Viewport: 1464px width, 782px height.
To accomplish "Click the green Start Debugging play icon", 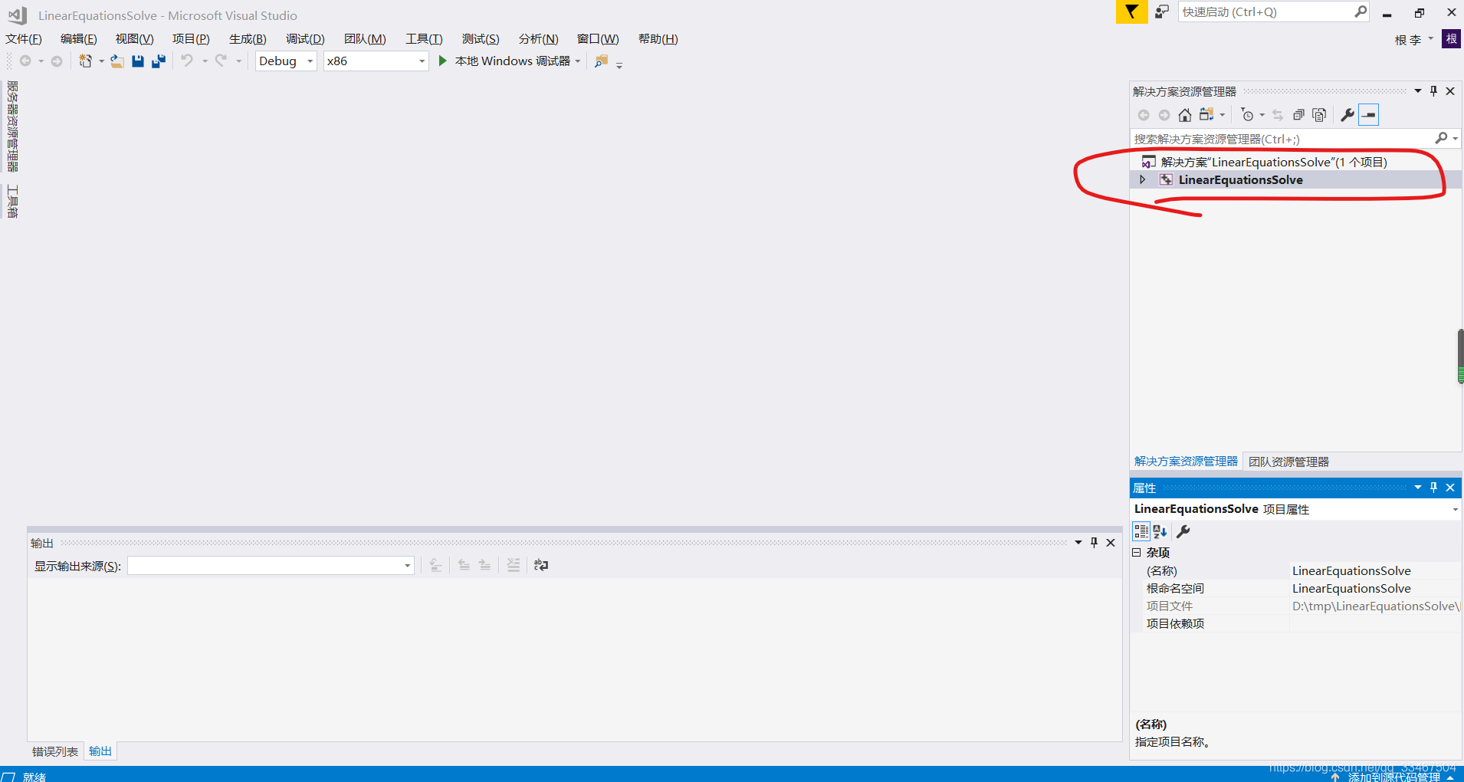I will [x=442, y=61].
